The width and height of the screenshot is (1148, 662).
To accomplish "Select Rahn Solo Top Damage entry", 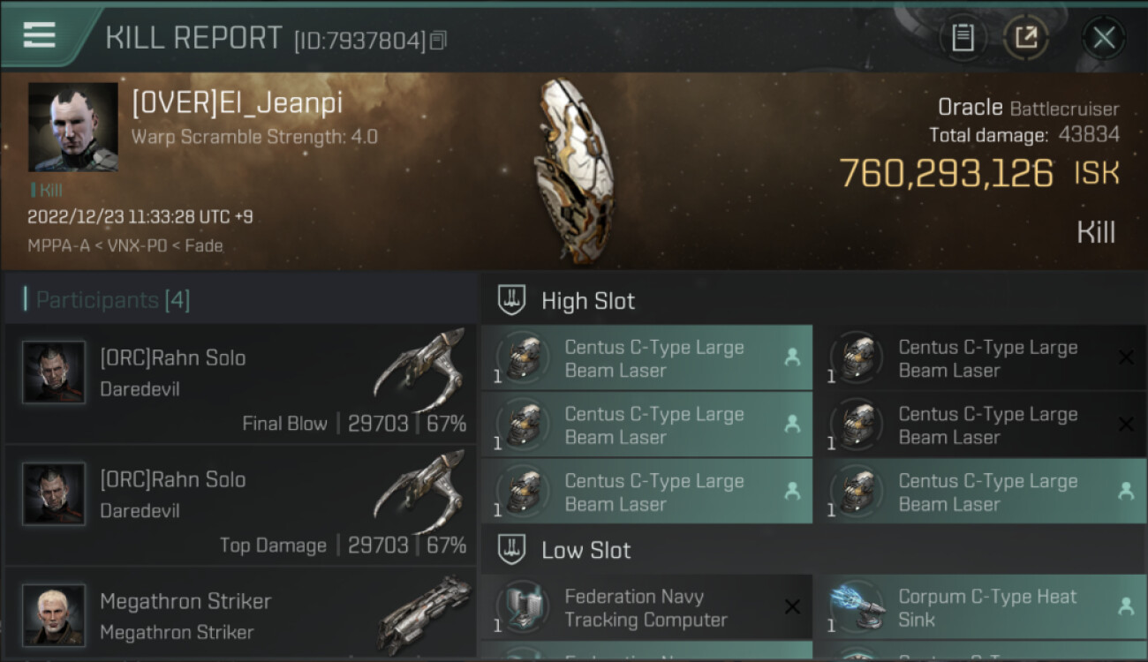I will click(240, 507).
